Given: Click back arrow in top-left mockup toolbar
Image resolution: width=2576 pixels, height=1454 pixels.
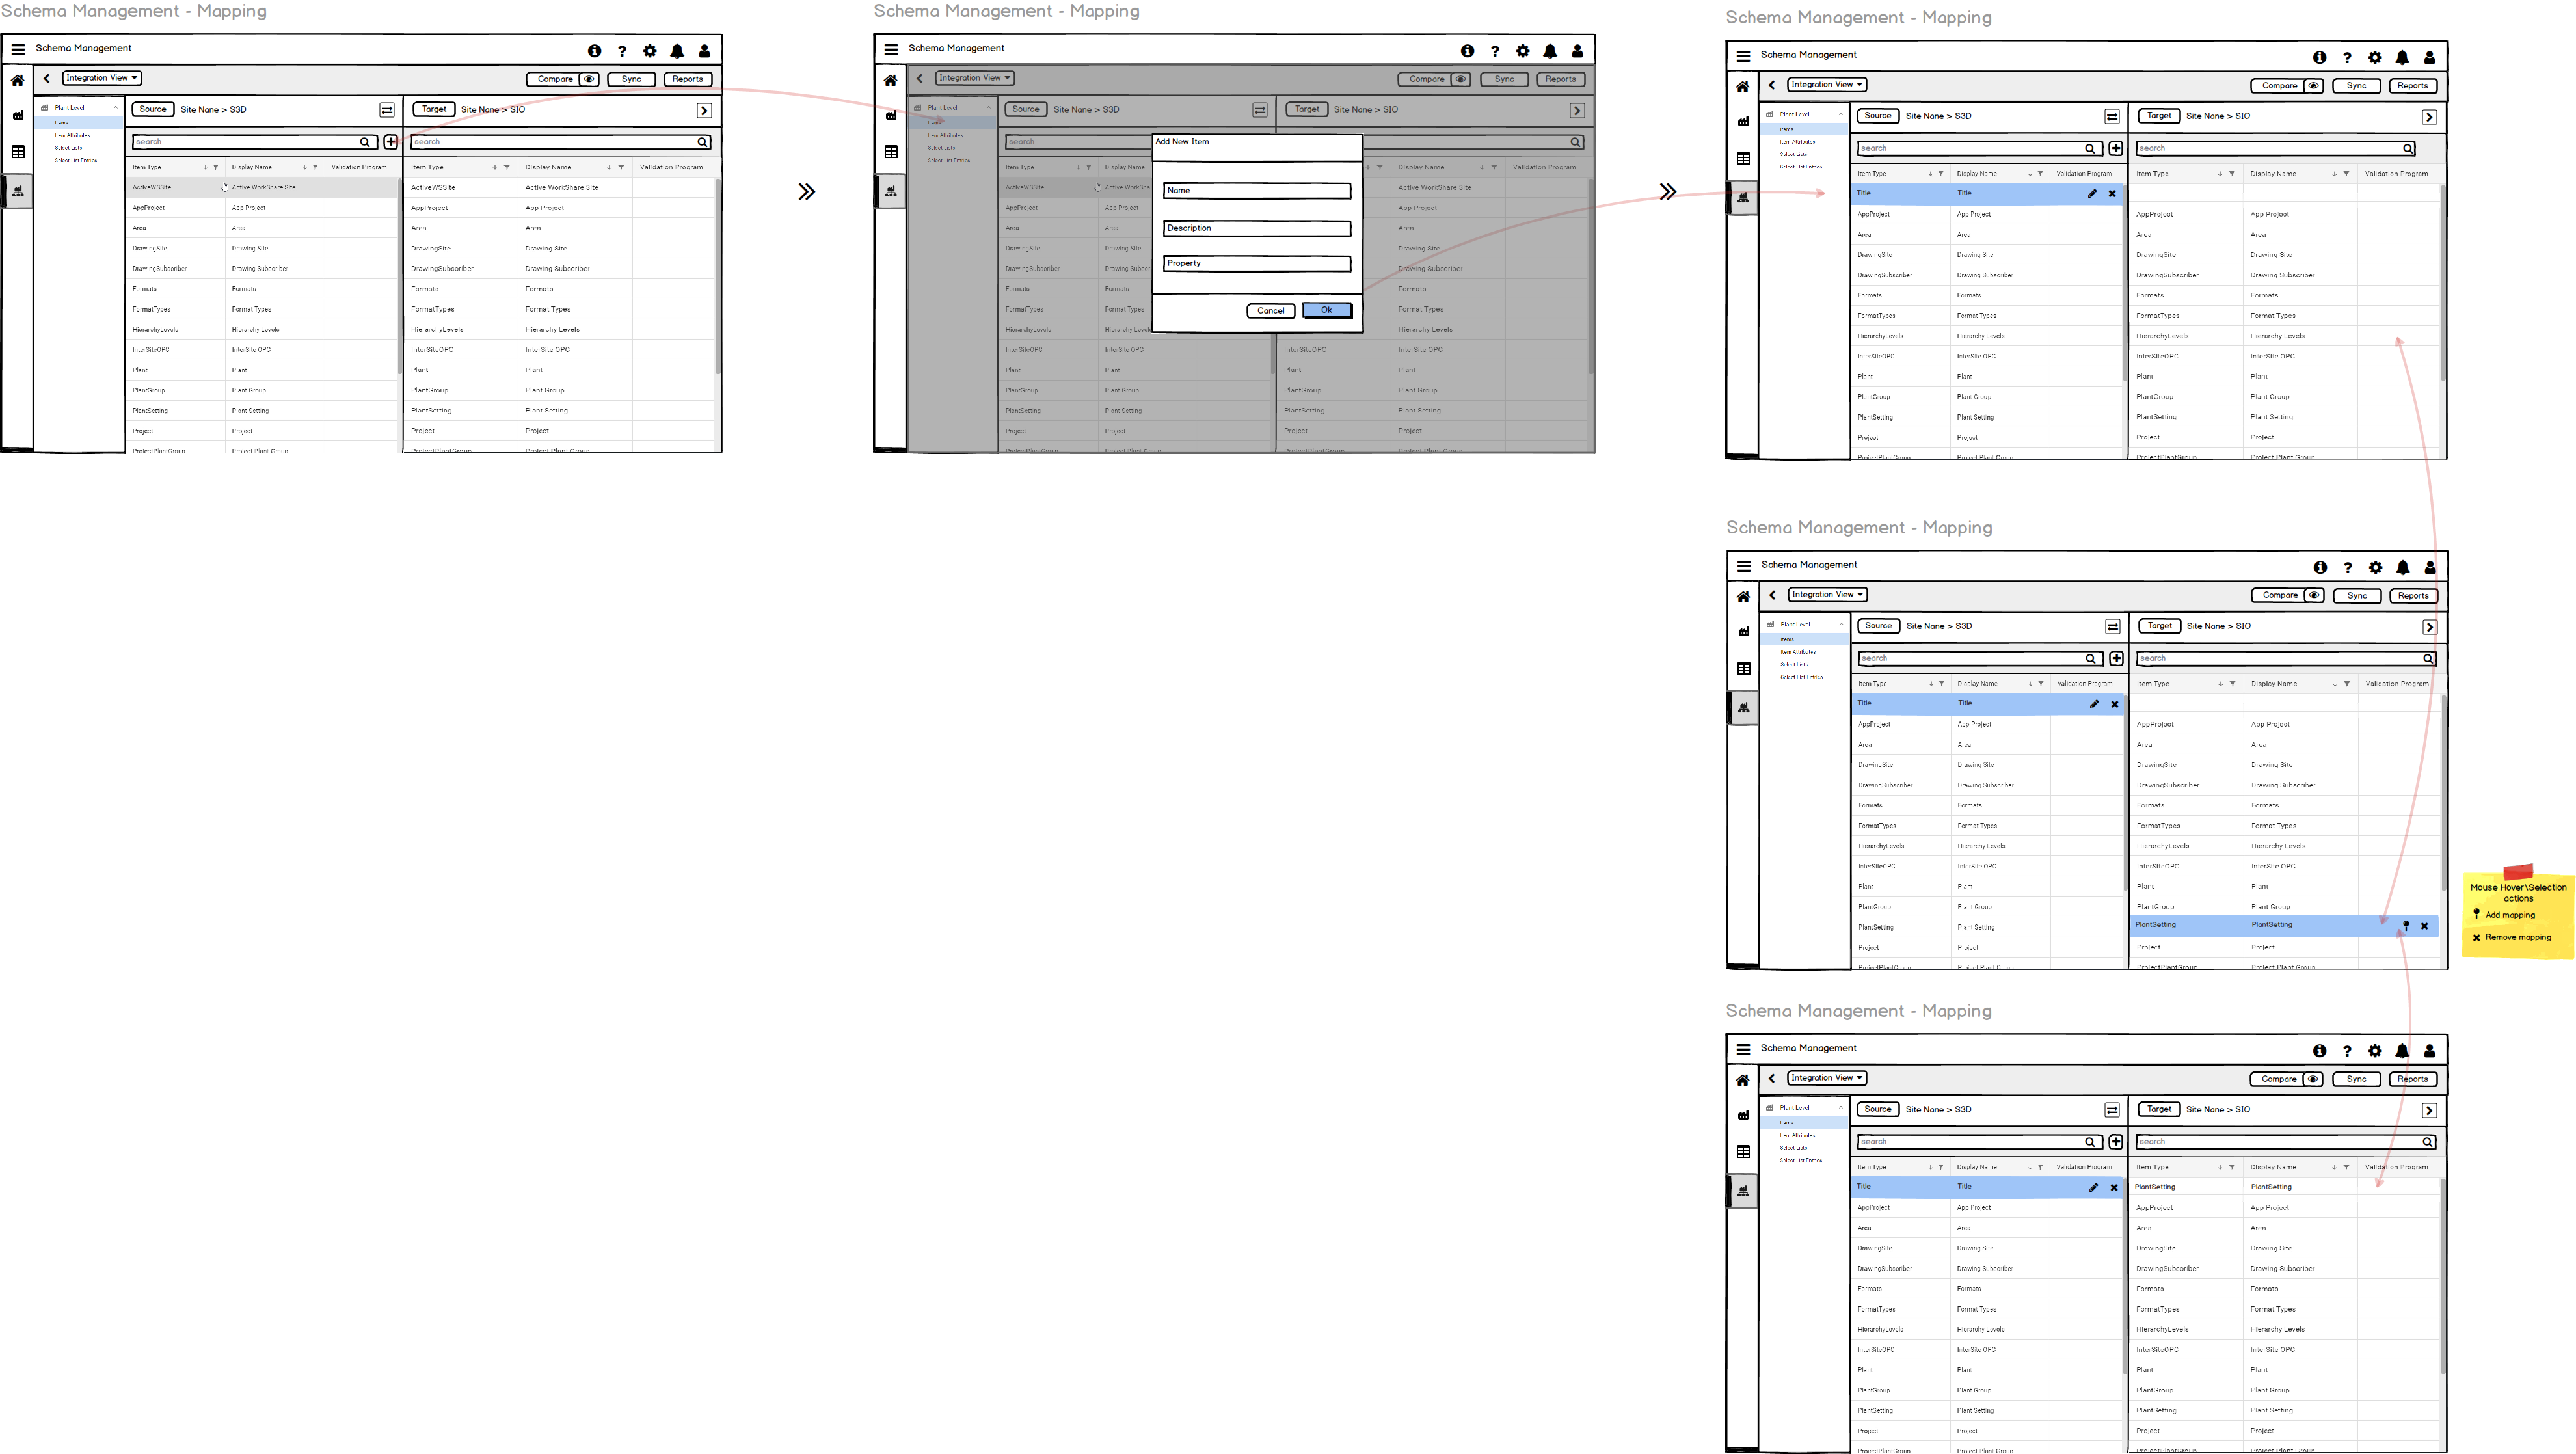Looking at the screenshot, I should 46,78.
